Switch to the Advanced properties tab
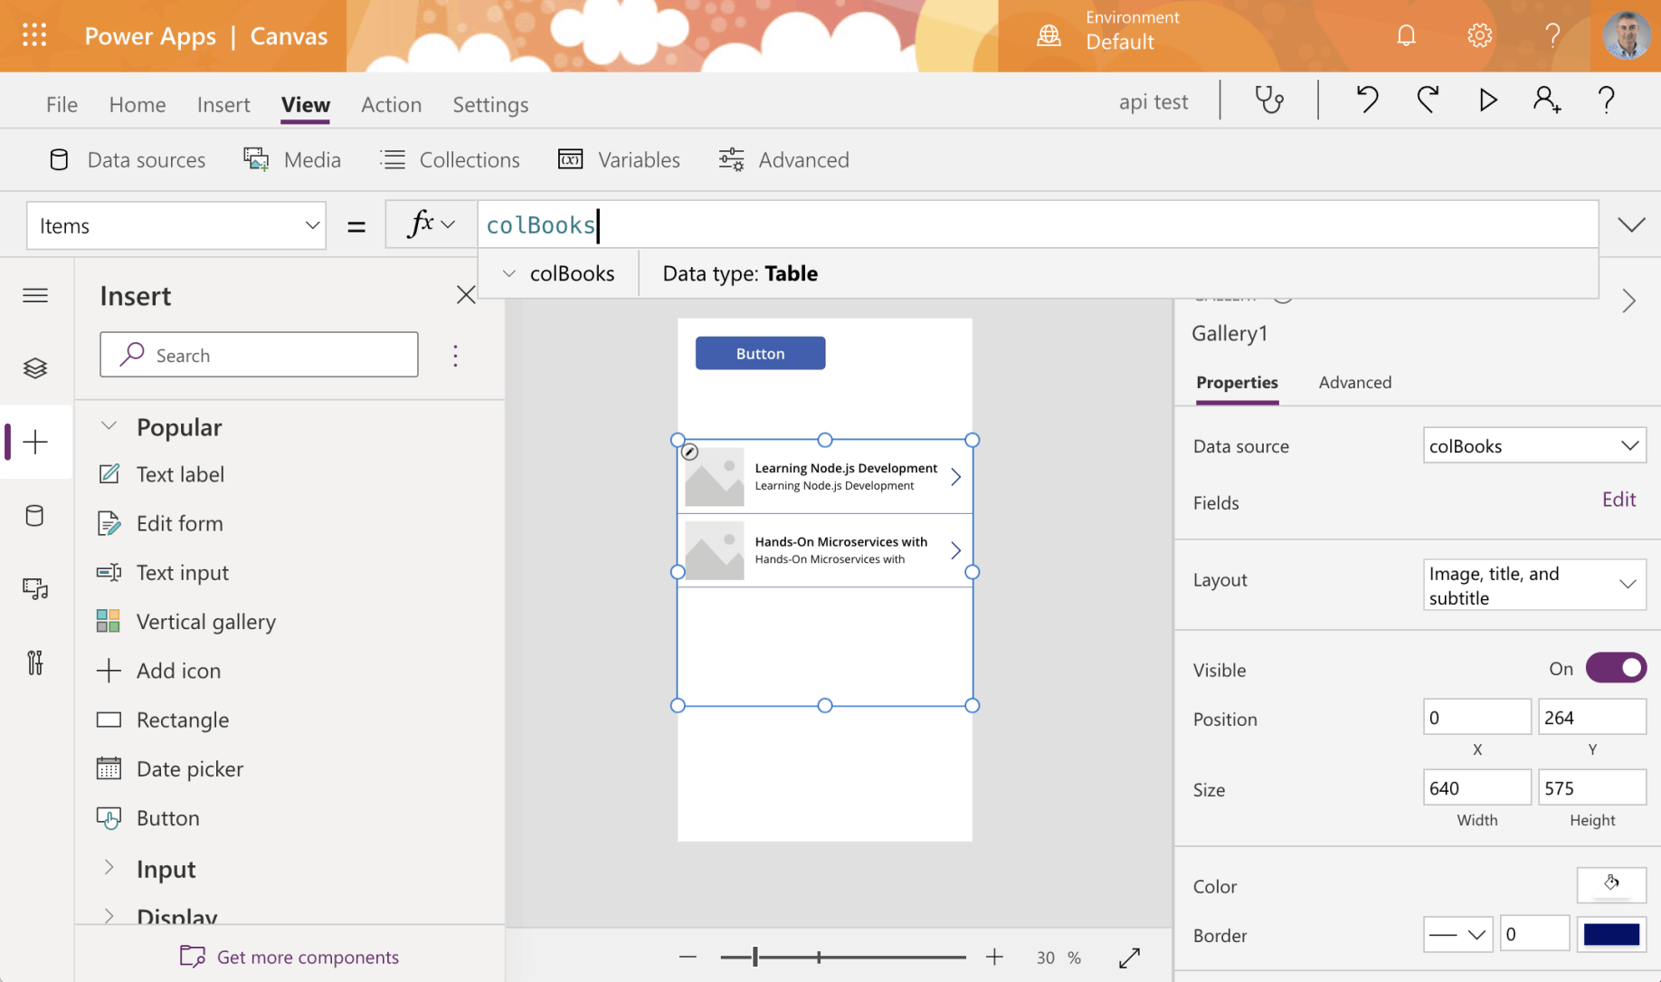Screen dimensions: 1661x982 [1354, 382]
